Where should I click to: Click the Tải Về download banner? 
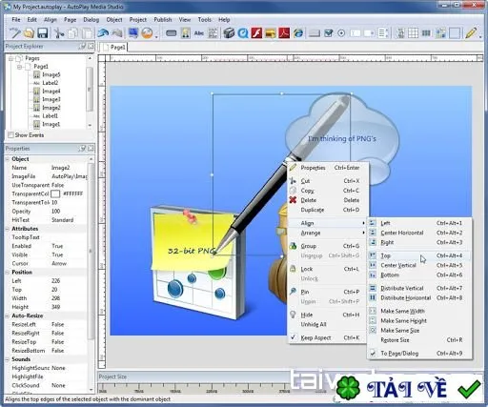click(410, 388)
